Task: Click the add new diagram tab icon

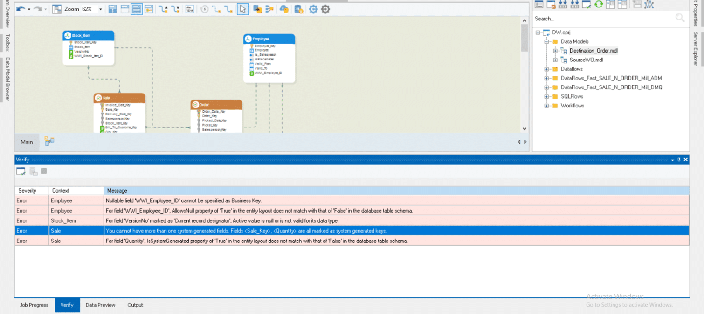Action: [49, 141]
